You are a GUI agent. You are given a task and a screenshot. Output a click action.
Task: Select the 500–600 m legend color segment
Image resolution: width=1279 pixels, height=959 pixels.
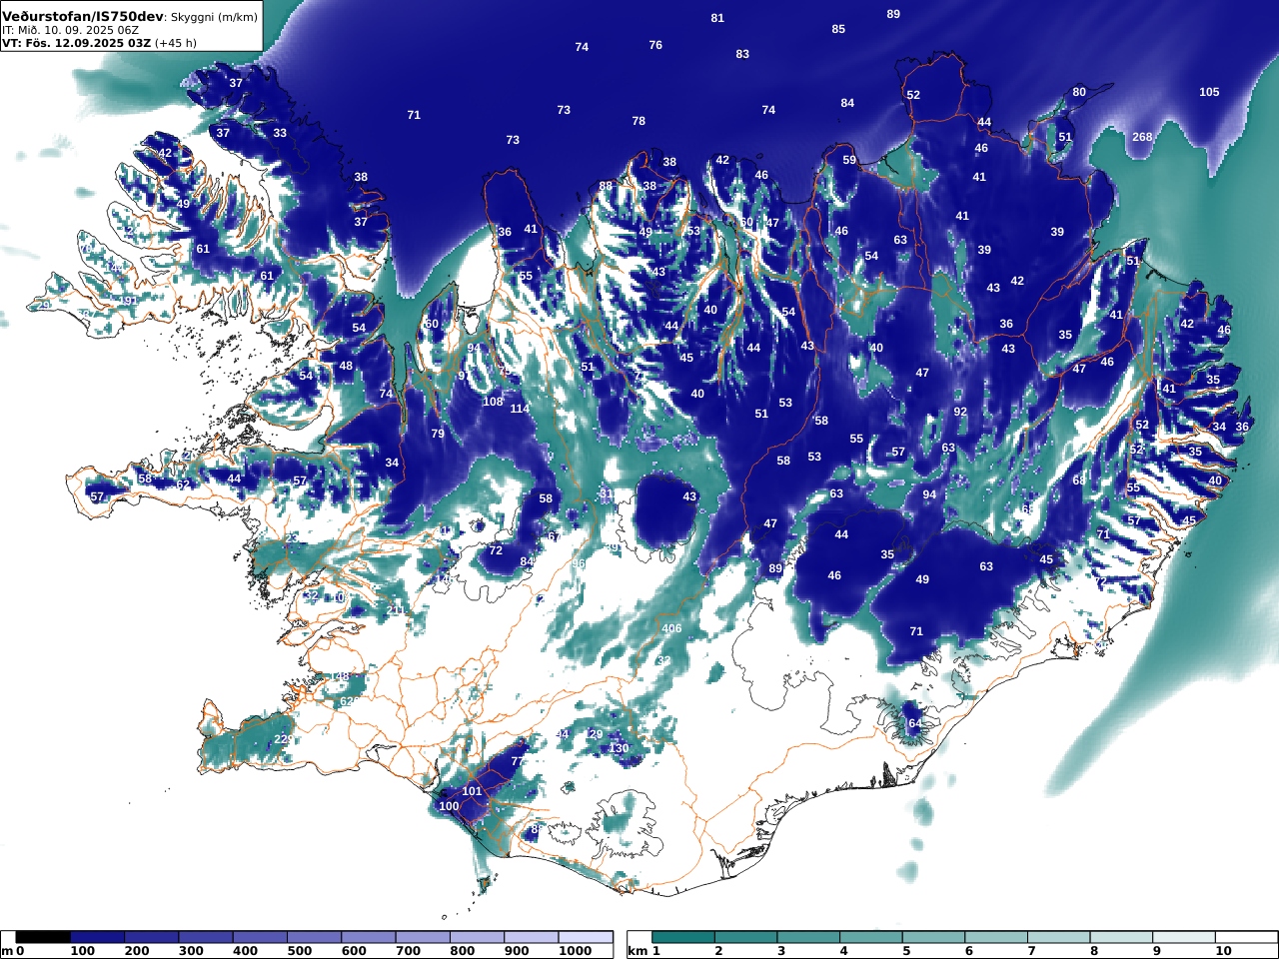click(x=314, y=937)
